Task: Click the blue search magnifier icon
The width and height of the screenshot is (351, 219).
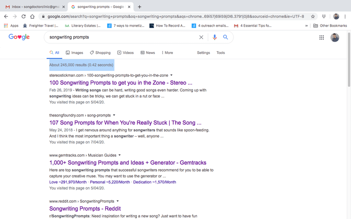Action: (x=226, y=37)
